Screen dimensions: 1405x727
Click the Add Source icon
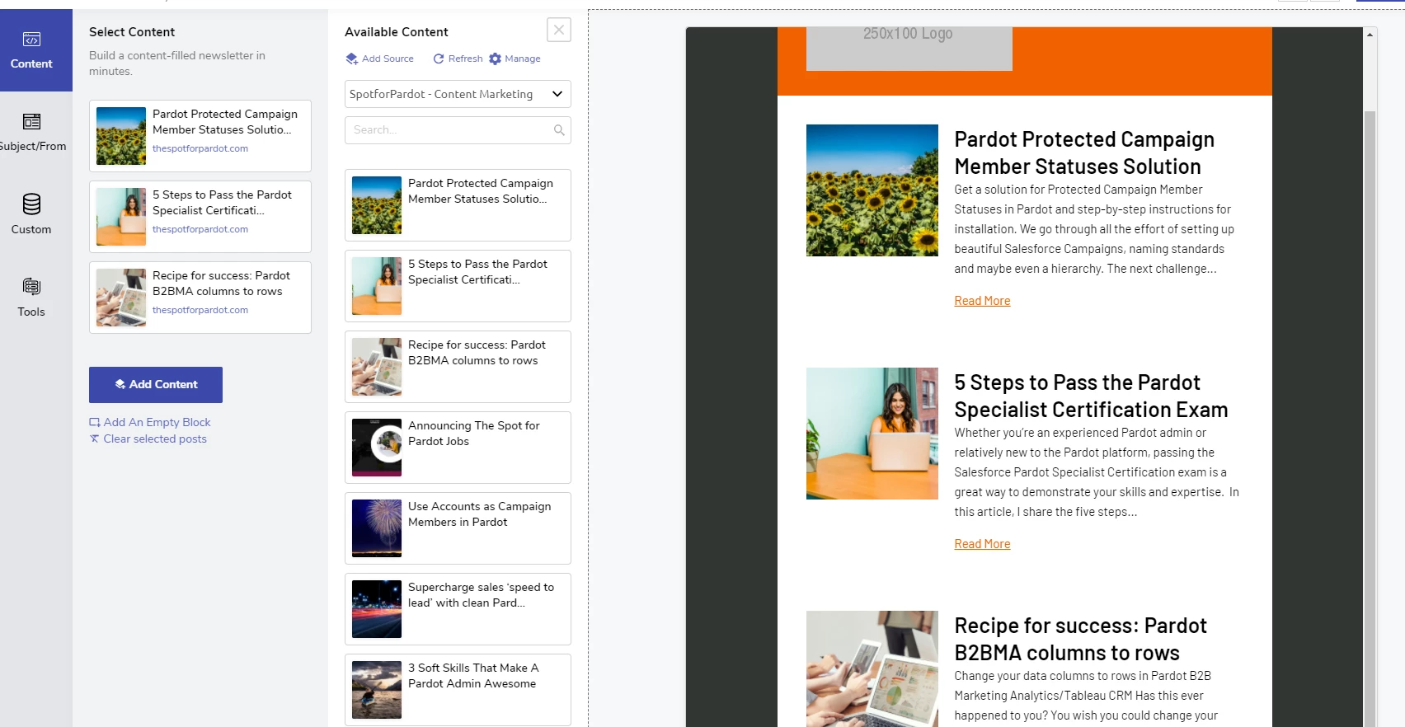[x=352, y=59]
